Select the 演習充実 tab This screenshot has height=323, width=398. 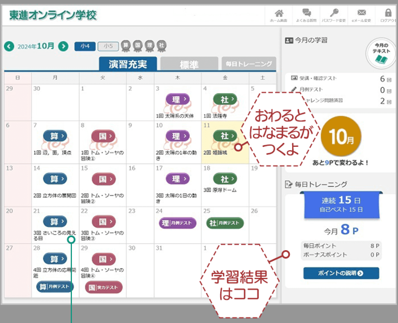coord(128,64)
